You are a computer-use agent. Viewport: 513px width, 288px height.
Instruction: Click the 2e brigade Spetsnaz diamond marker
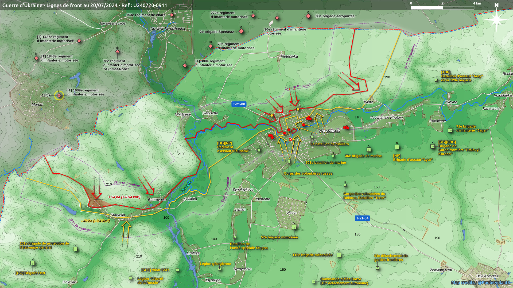click(x=241, y=31)
